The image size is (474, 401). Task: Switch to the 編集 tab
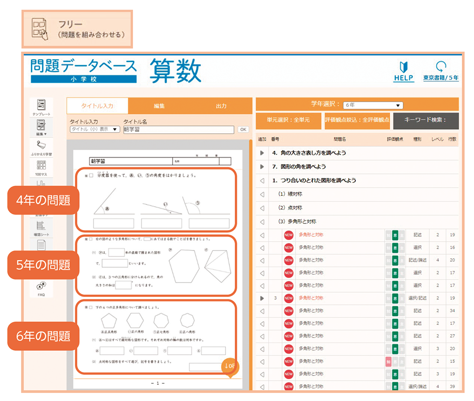(159, 106)
